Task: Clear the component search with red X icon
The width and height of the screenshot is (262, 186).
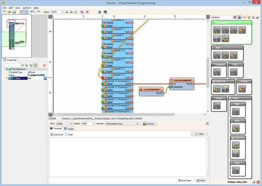Action: click(235, 17)
